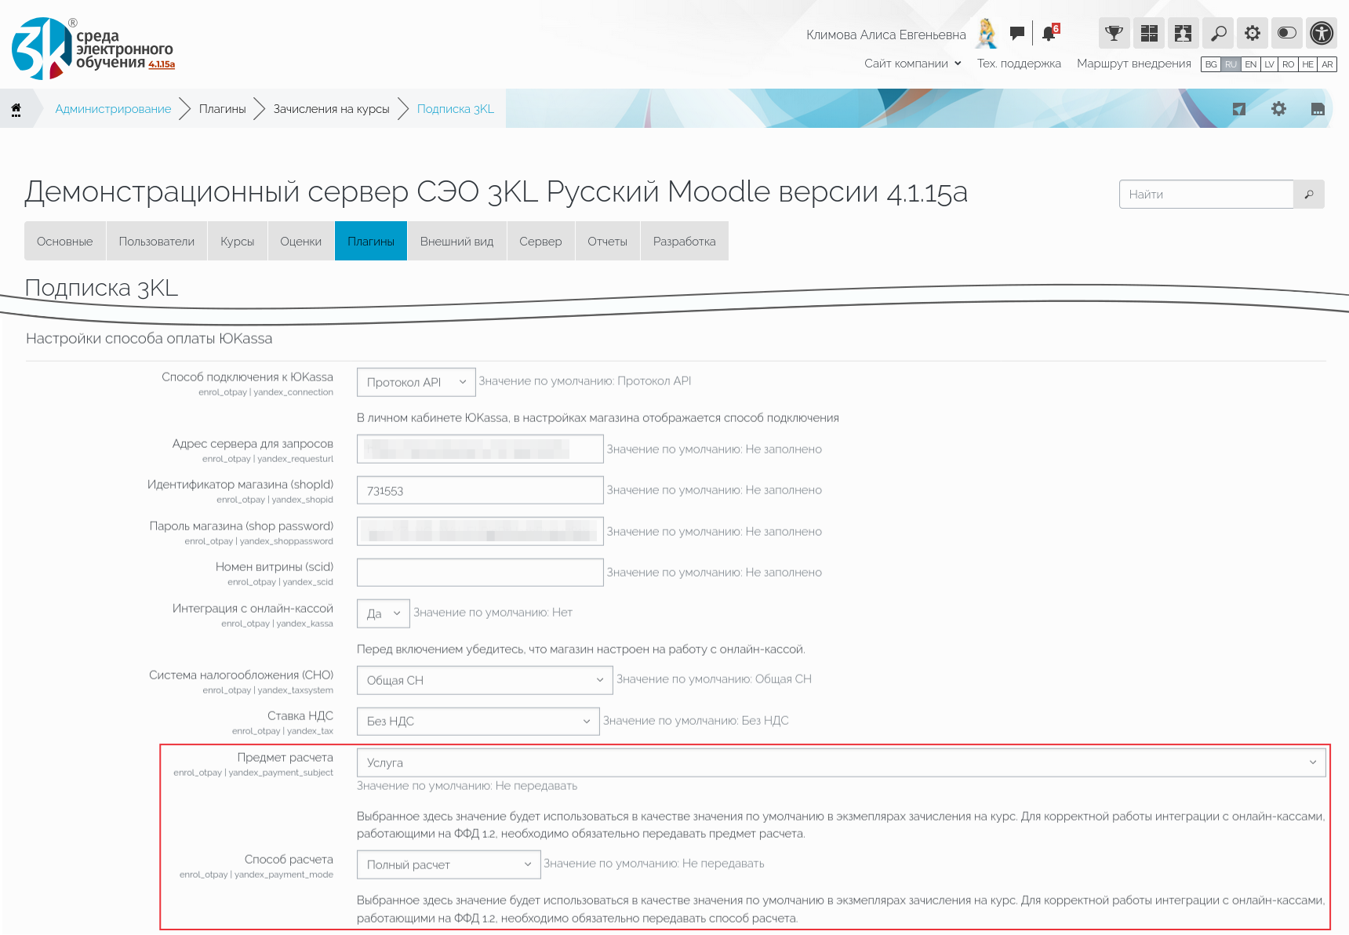Screen dimensions: 1349x935
Task: Open the messages speech bubble icon
Action: (1017, 33)
